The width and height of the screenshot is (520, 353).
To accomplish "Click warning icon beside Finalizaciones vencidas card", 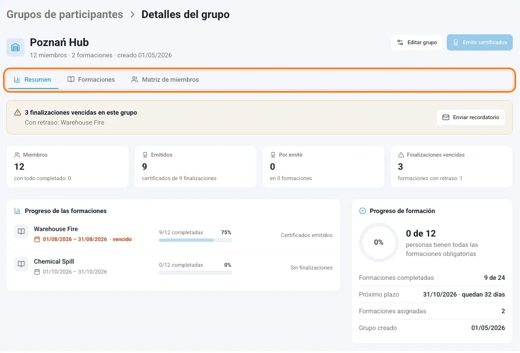I will point(401,155).
